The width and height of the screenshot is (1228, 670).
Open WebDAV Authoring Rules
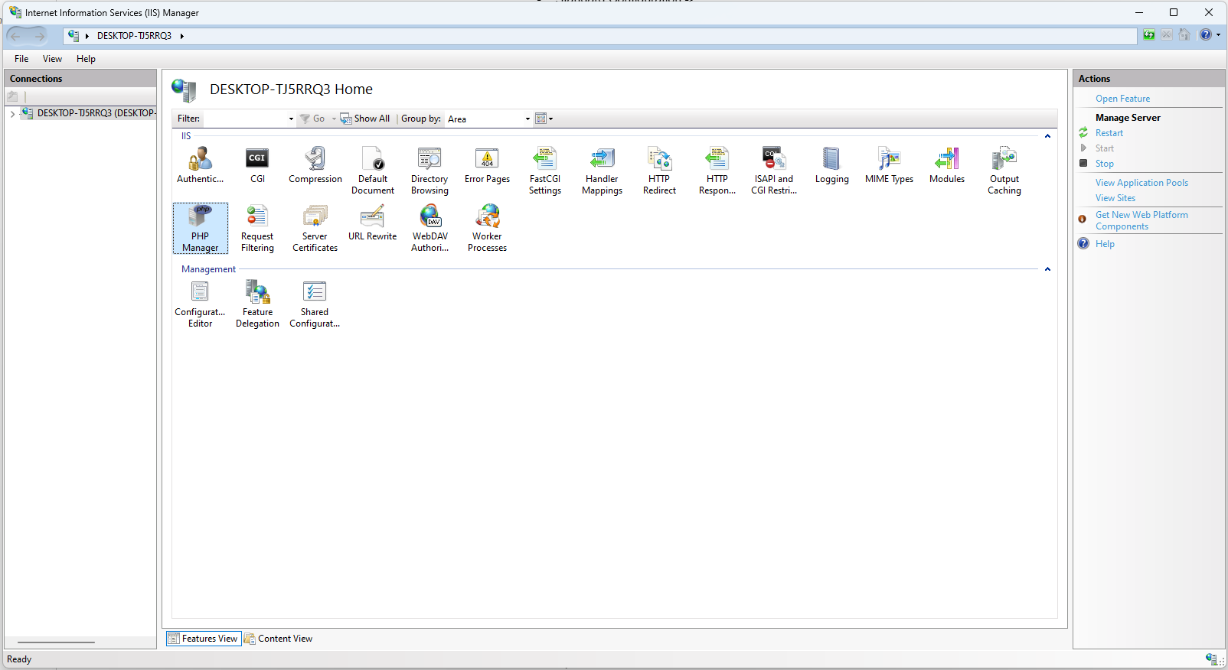429,228
